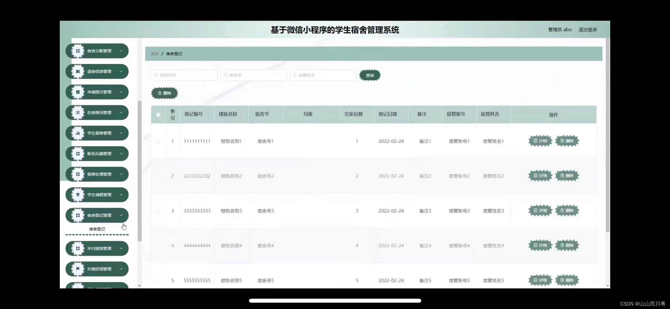Open 详情 for row 5555555555
Viewport: 670px width, 309px height.
540,280
